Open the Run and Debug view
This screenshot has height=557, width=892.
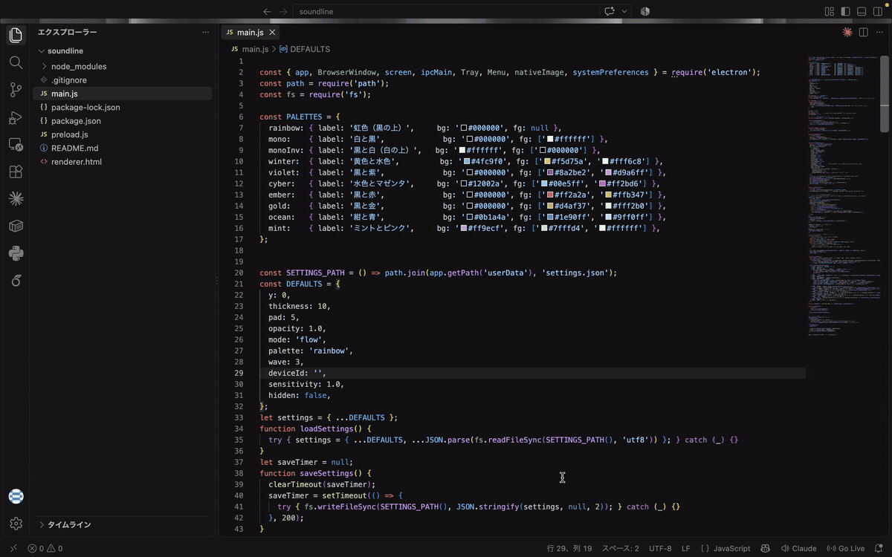click(16, 117)
